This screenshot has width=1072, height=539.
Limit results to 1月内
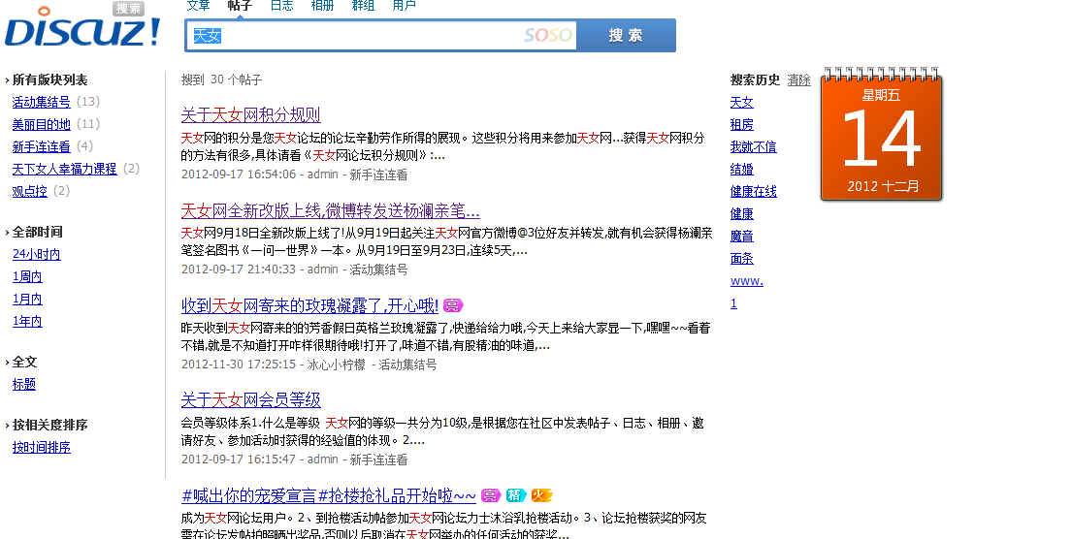(x=27, y=300)
